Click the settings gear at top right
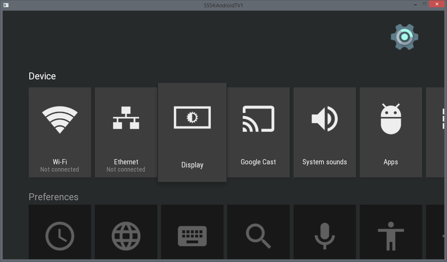This screenshot has height=262, width=447. click(x=404, y=37)
